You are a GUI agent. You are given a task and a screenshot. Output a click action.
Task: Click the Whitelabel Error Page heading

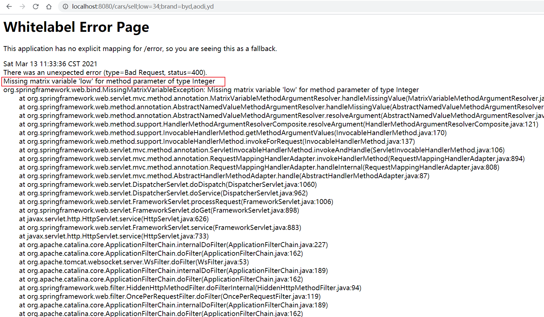coord(76,27)
